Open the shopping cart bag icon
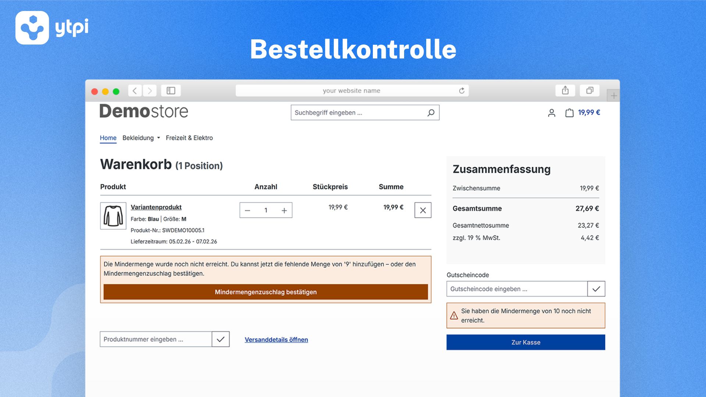706x397 pixels. tap(569, 113)
